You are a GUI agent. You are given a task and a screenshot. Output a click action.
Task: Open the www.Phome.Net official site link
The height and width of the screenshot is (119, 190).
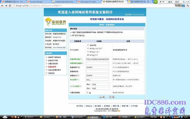[x=59, y=48]
